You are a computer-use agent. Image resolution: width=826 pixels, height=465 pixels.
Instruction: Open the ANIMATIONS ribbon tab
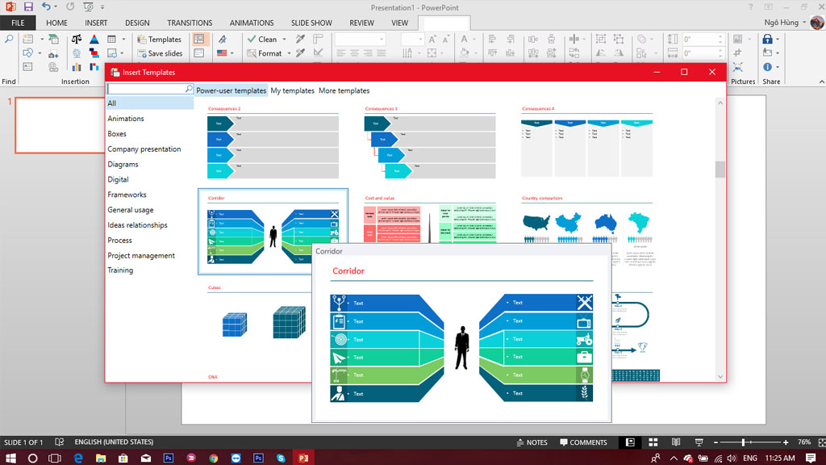(252, 23)
